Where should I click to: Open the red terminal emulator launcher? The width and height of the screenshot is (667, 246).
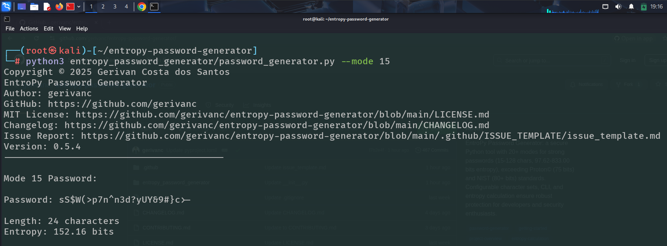click(70, 7)
